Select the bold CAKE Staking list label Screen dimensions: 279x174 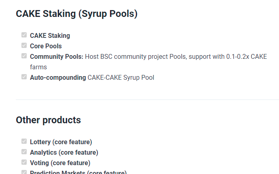[x=50, y=35]
